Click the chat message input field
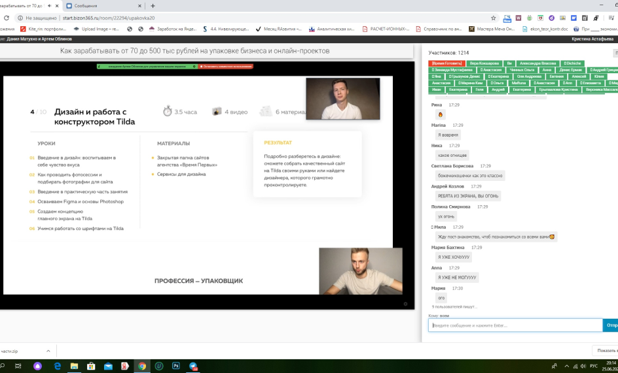The width and height of the screenshot is (618, 373). [x=515, y=325]
